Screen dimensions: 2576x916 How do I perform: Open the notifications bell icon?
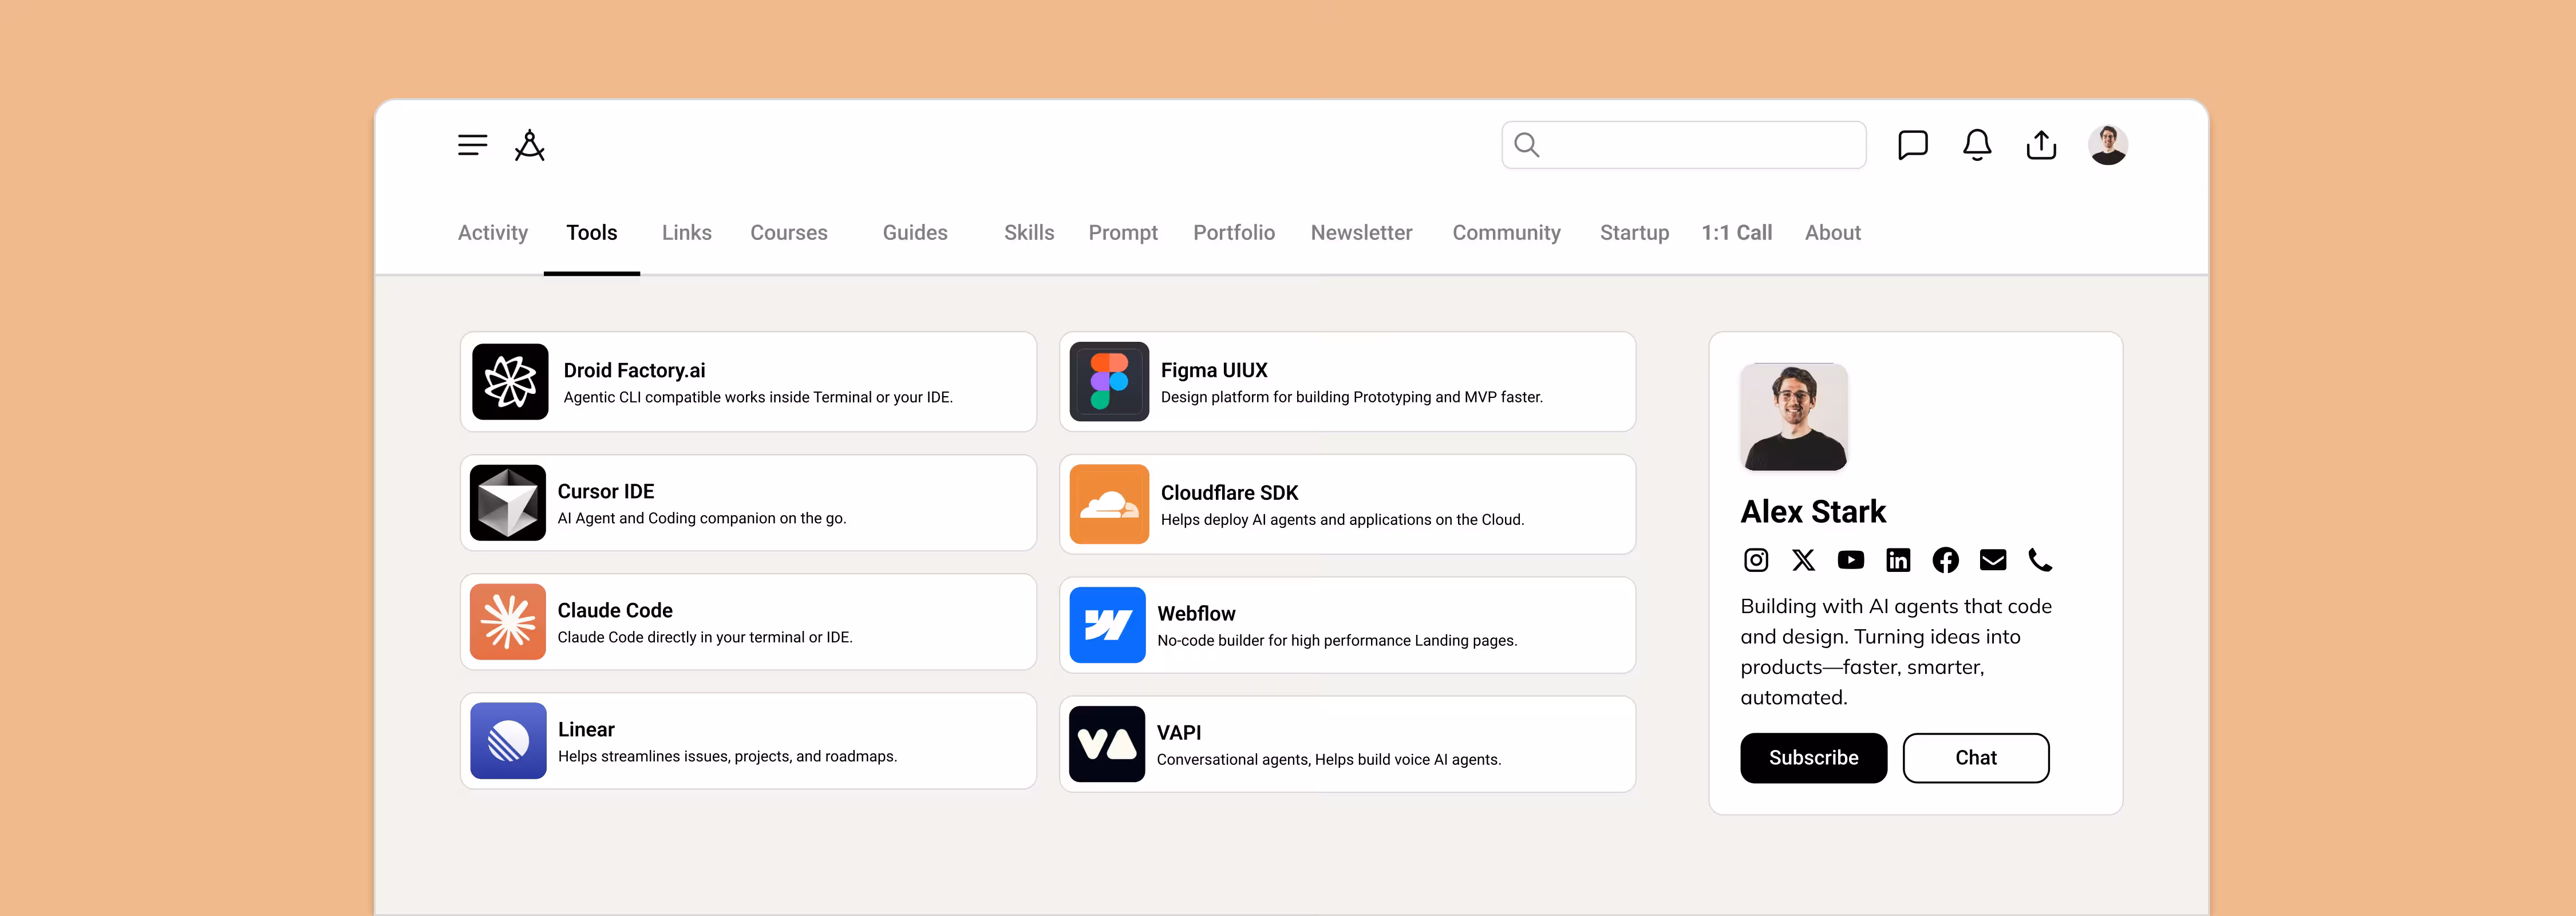pos(1976,145)
